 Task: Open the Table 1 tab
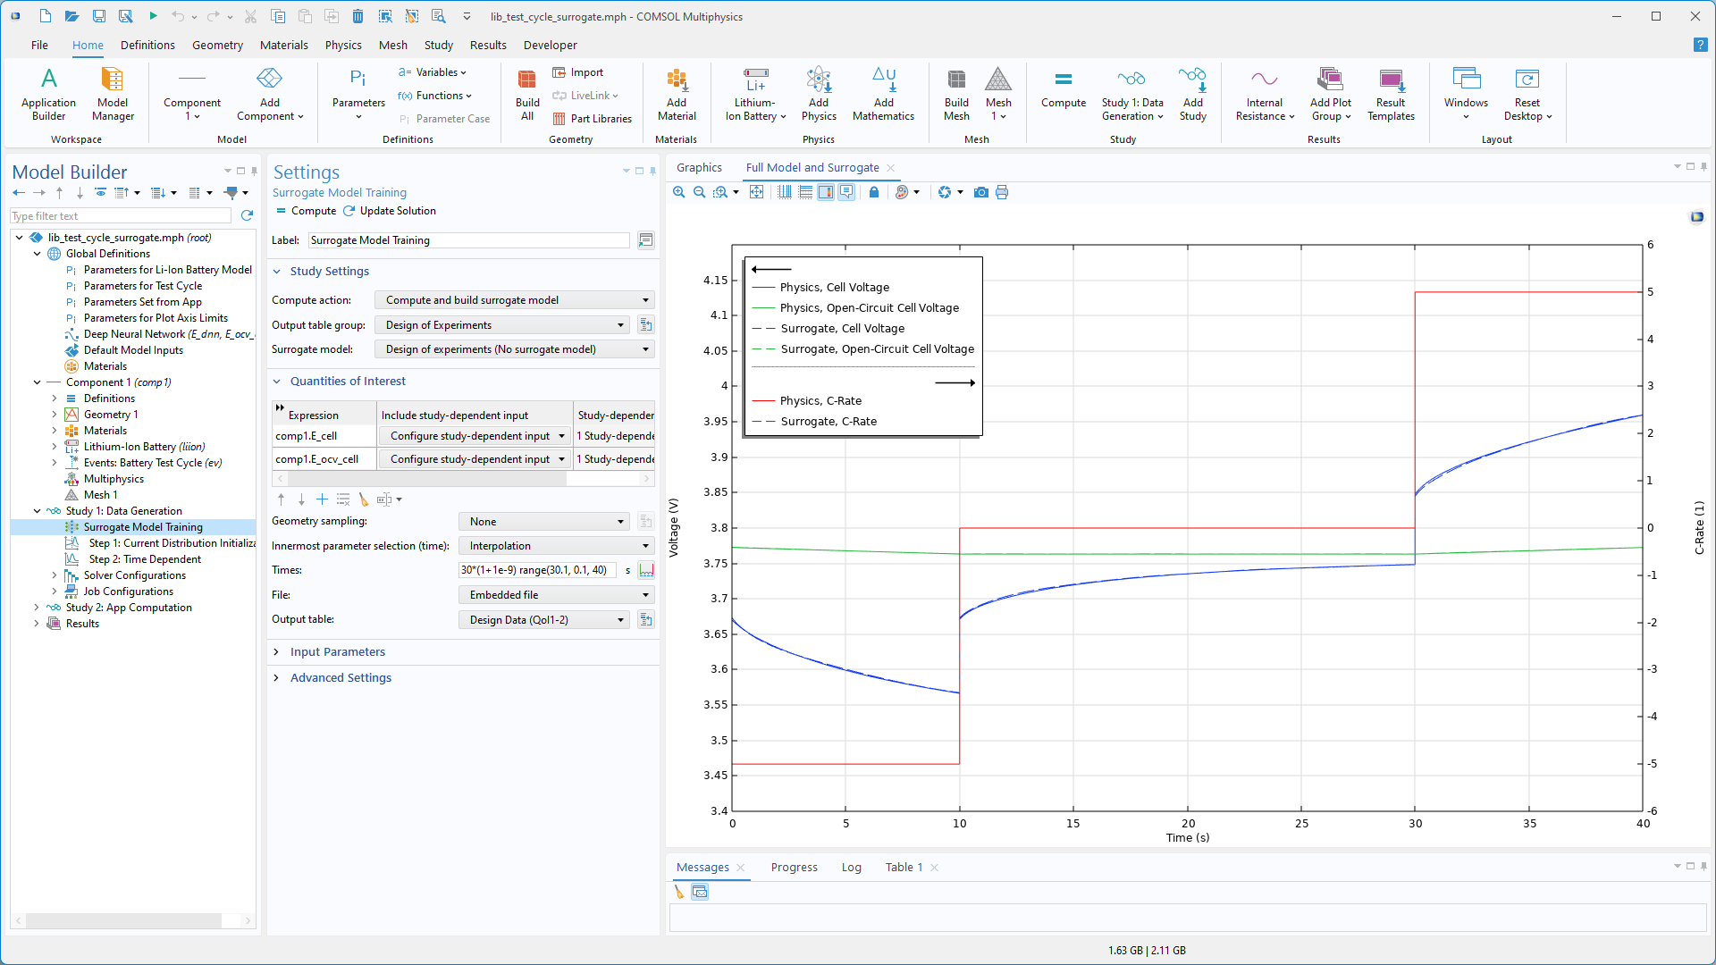pos(904,868)
